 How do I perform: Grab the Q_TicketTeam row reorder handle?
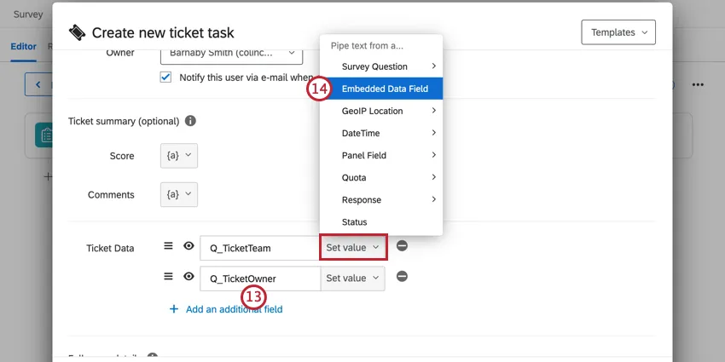coord(169,247)
